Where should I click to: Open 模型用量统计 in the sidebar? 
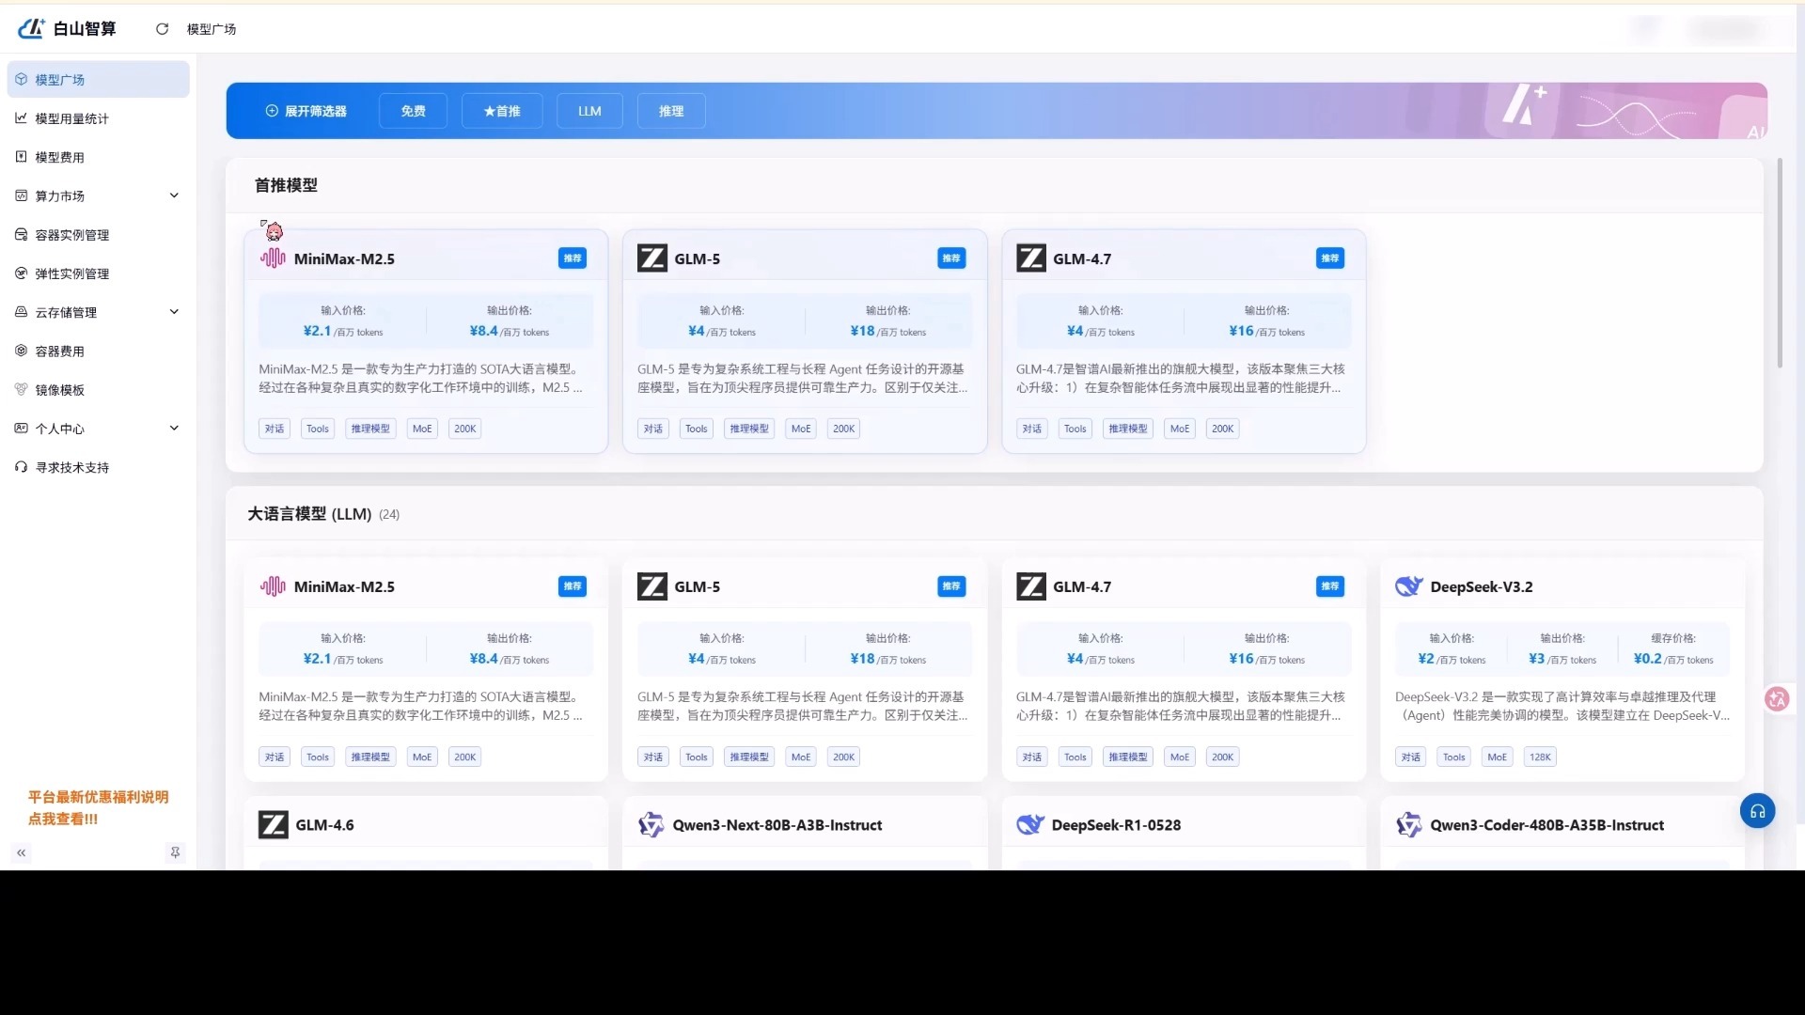tap(71, 118)
